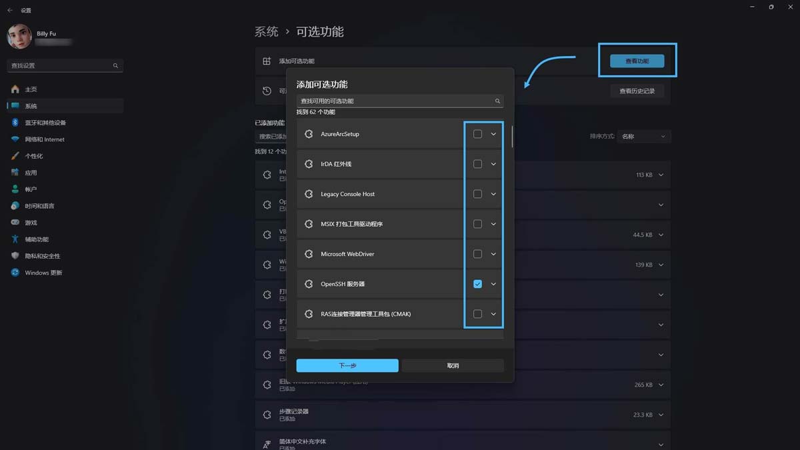Click the 下一步 button
The width and height of the screenshot is (800, 450).
pyautogui.click(x=347, y=365)
